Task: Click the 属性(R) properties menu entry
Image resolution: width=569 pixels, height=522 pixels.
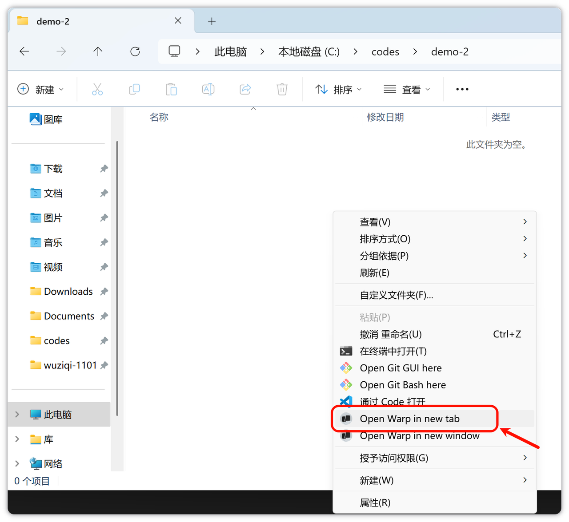Action: coord(375,502)
